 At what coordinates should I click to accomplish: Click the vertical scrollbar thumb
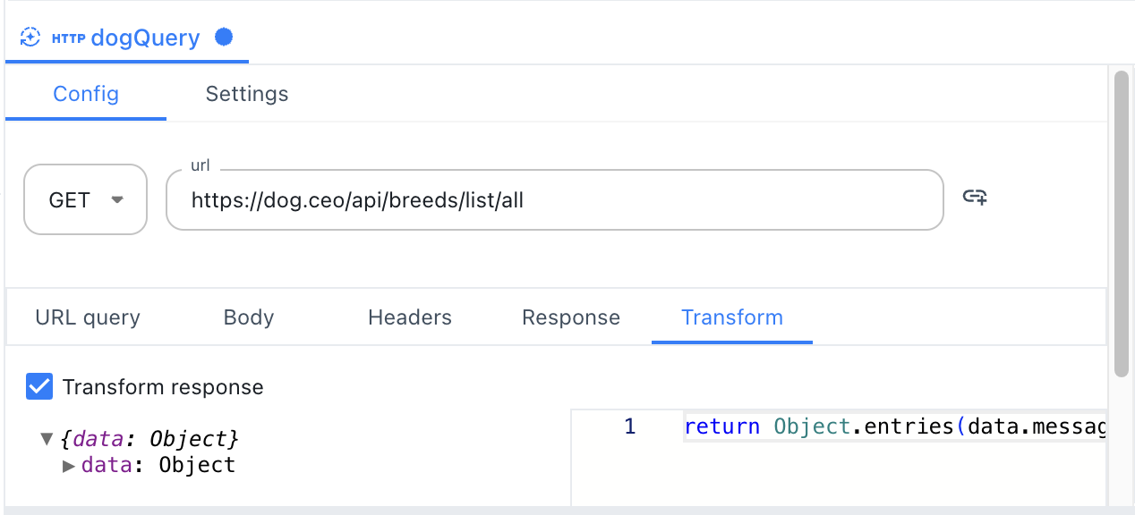click(1121, 224)
